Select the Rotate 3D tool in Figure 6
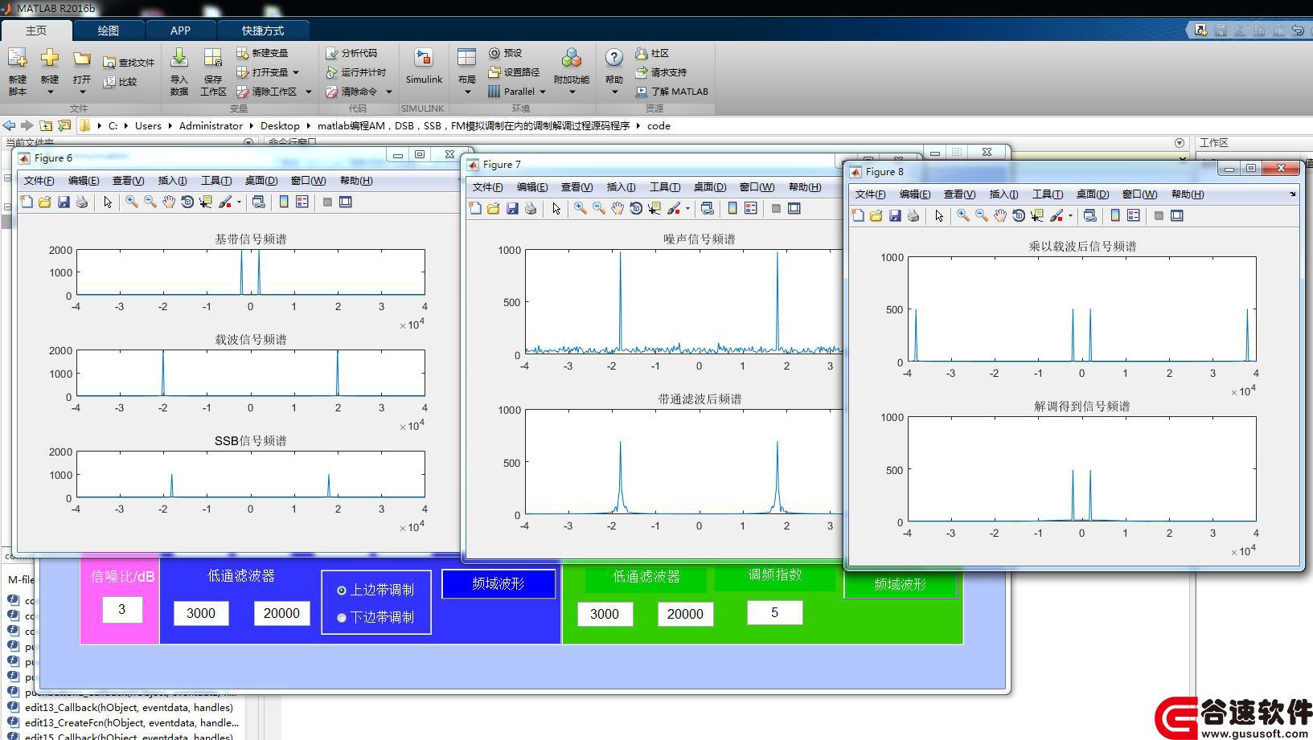This screenshot has height=740, width=1313. (187, 202)
